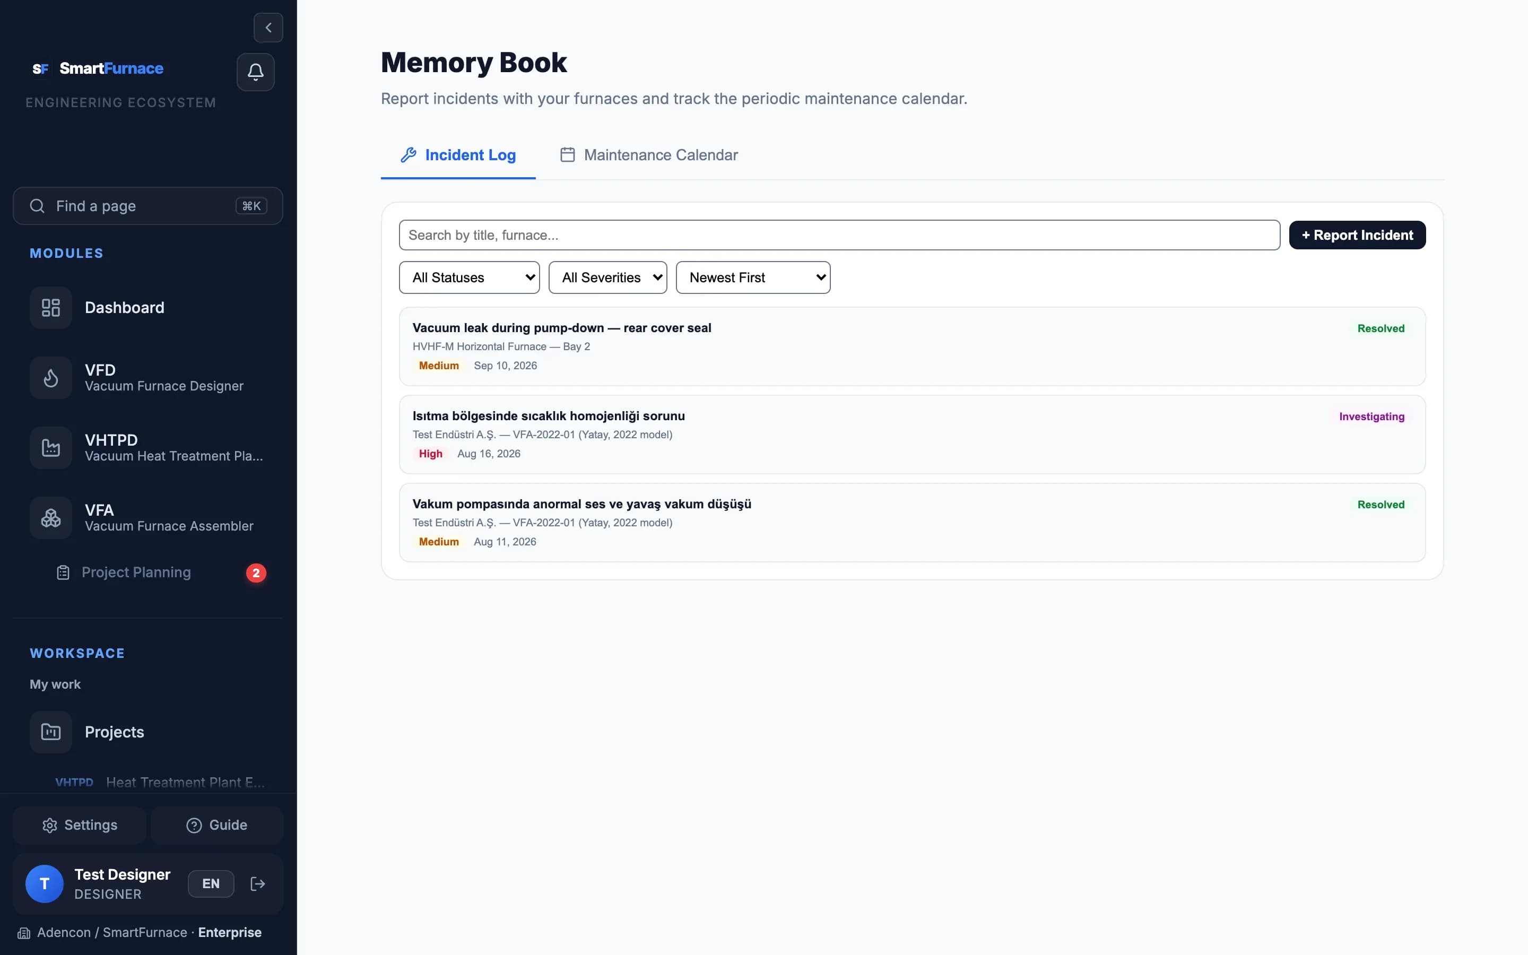Open the Project Planning menu item
Image resolution: width=1528 pixels, height=955 pixels.
click(147, 572)
